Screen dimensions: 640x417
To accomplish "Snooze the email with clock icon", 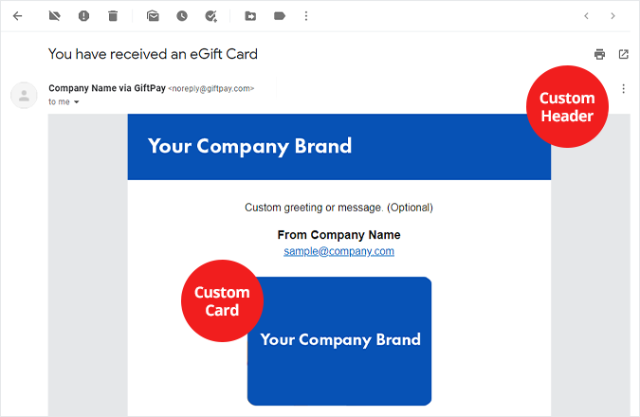I will (182, 16).
